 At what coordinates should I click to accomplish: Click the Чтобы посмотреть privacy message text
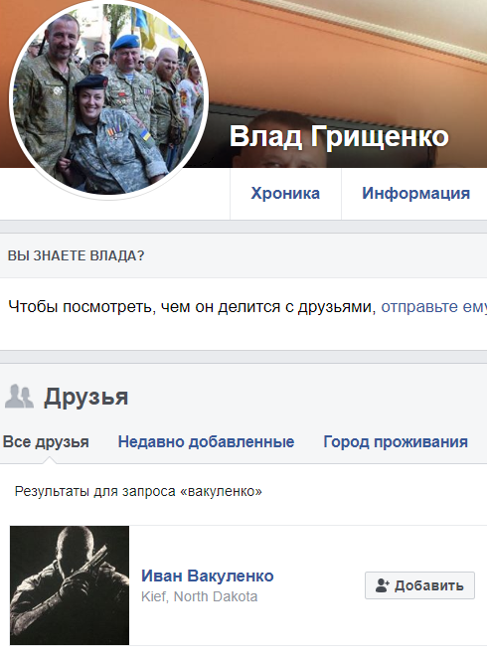coord(192,307)
